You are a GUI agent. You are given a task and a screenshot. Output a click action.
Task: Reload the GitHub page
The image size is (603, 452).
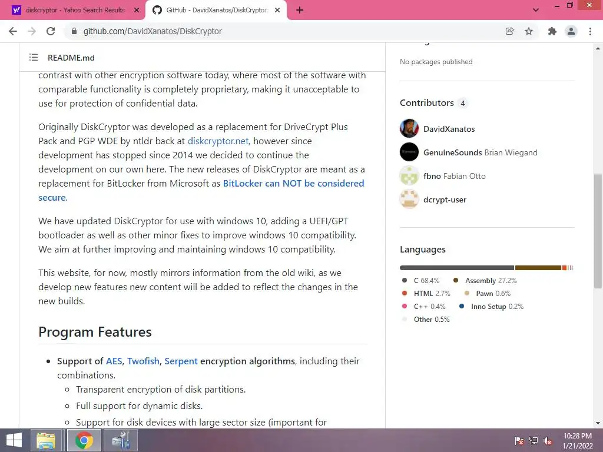point(51,31)
